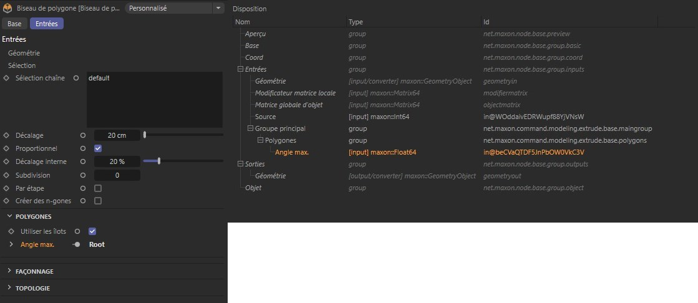Uncheck the Proportionnel checkbox
Viewport: 698px width, 303px height.
pos(98,148)
